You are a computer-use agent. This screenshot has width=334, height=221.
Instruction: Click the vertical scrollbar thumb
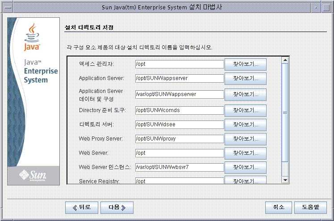tap(285, 113)
